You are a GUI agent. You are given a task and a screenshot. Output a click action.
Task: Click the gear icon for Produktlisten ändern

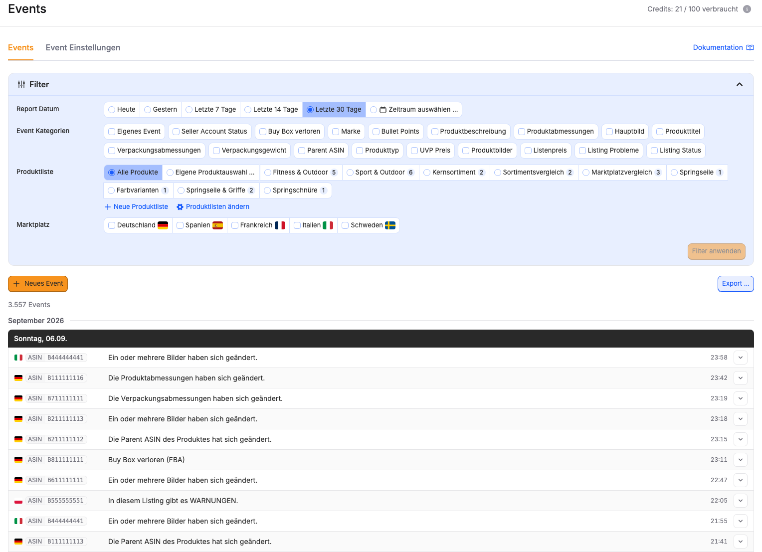tap(180, 207)
